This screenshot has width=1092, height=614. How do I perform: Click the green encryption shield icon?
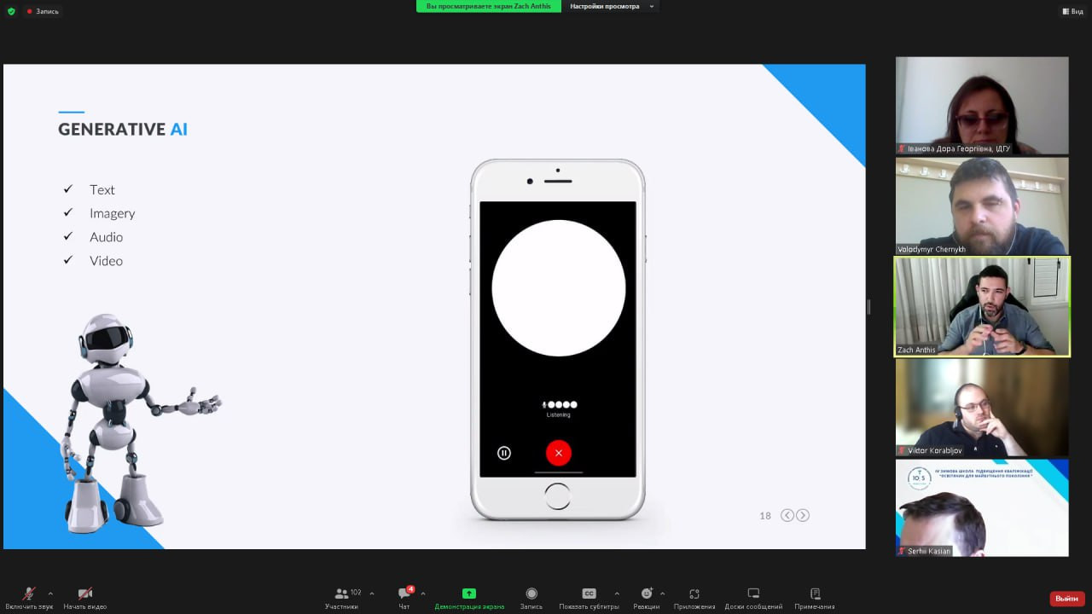[x=11, y=11]
